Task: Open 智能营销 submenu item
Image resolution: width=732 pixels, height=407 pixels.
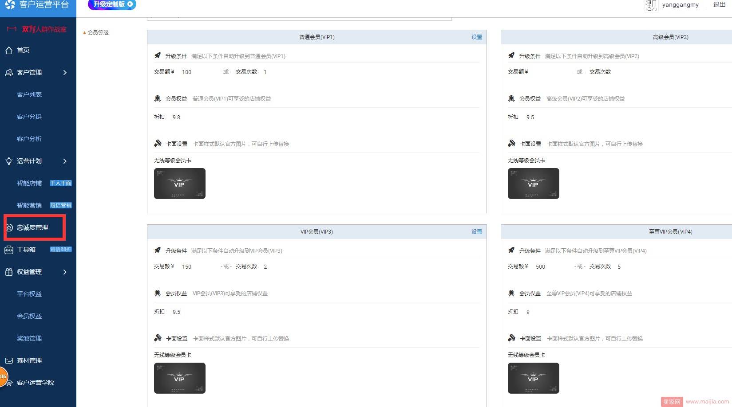Action: tap(29, 205)
